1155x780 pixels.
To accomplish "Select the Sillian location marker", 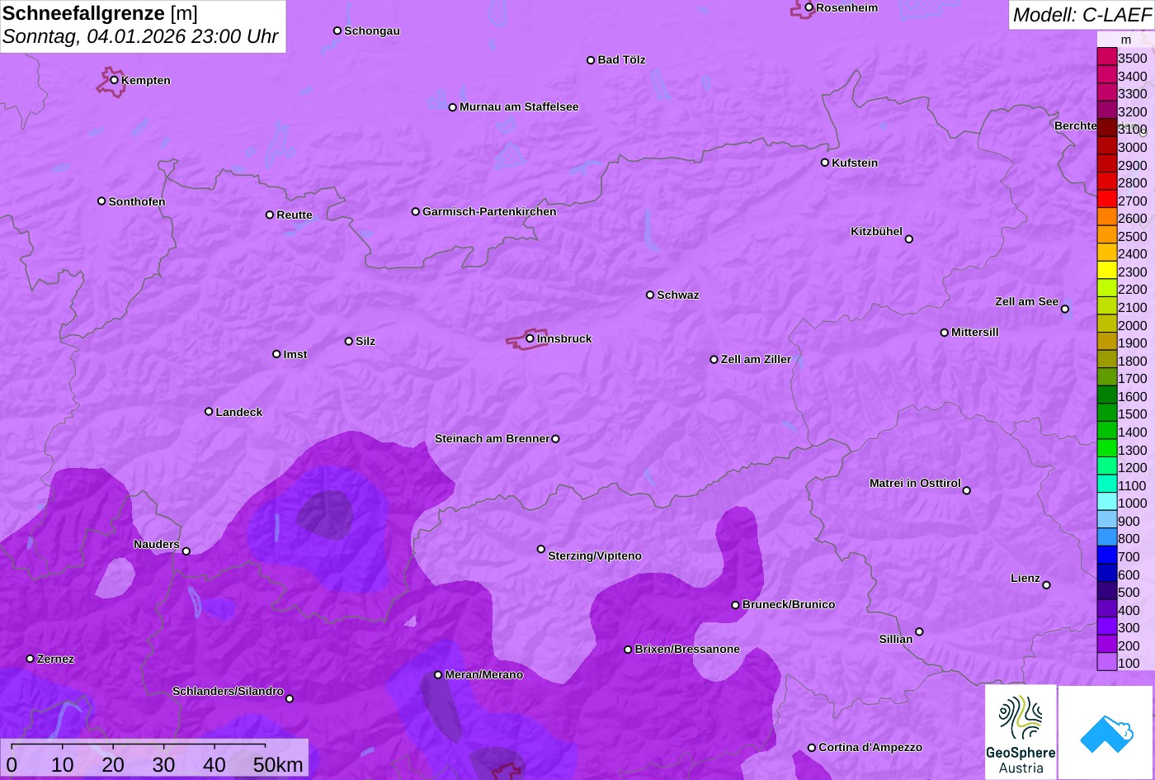I will click(x=919, y=632).
